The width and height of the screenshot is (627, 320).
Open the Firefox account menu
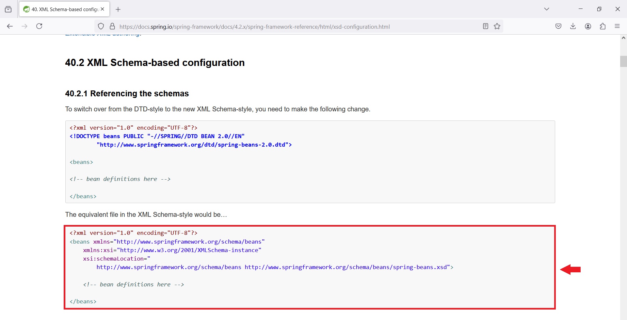click(x=588, y=26)
